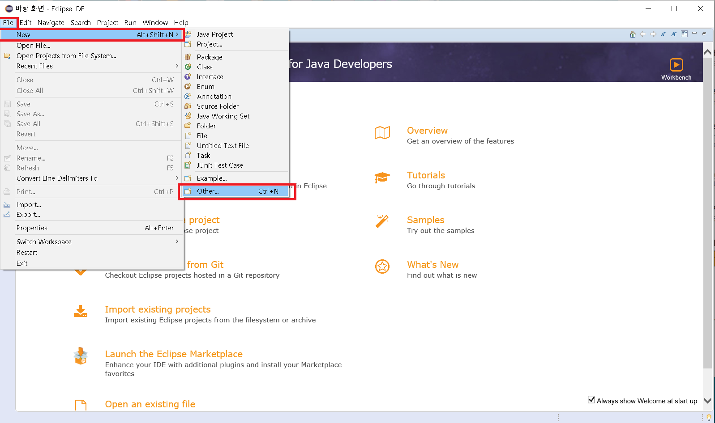Image resolution: width=715 pixels, height=423 pixels.
Task: Open the Tutorials link
Action: pos(426,175)
